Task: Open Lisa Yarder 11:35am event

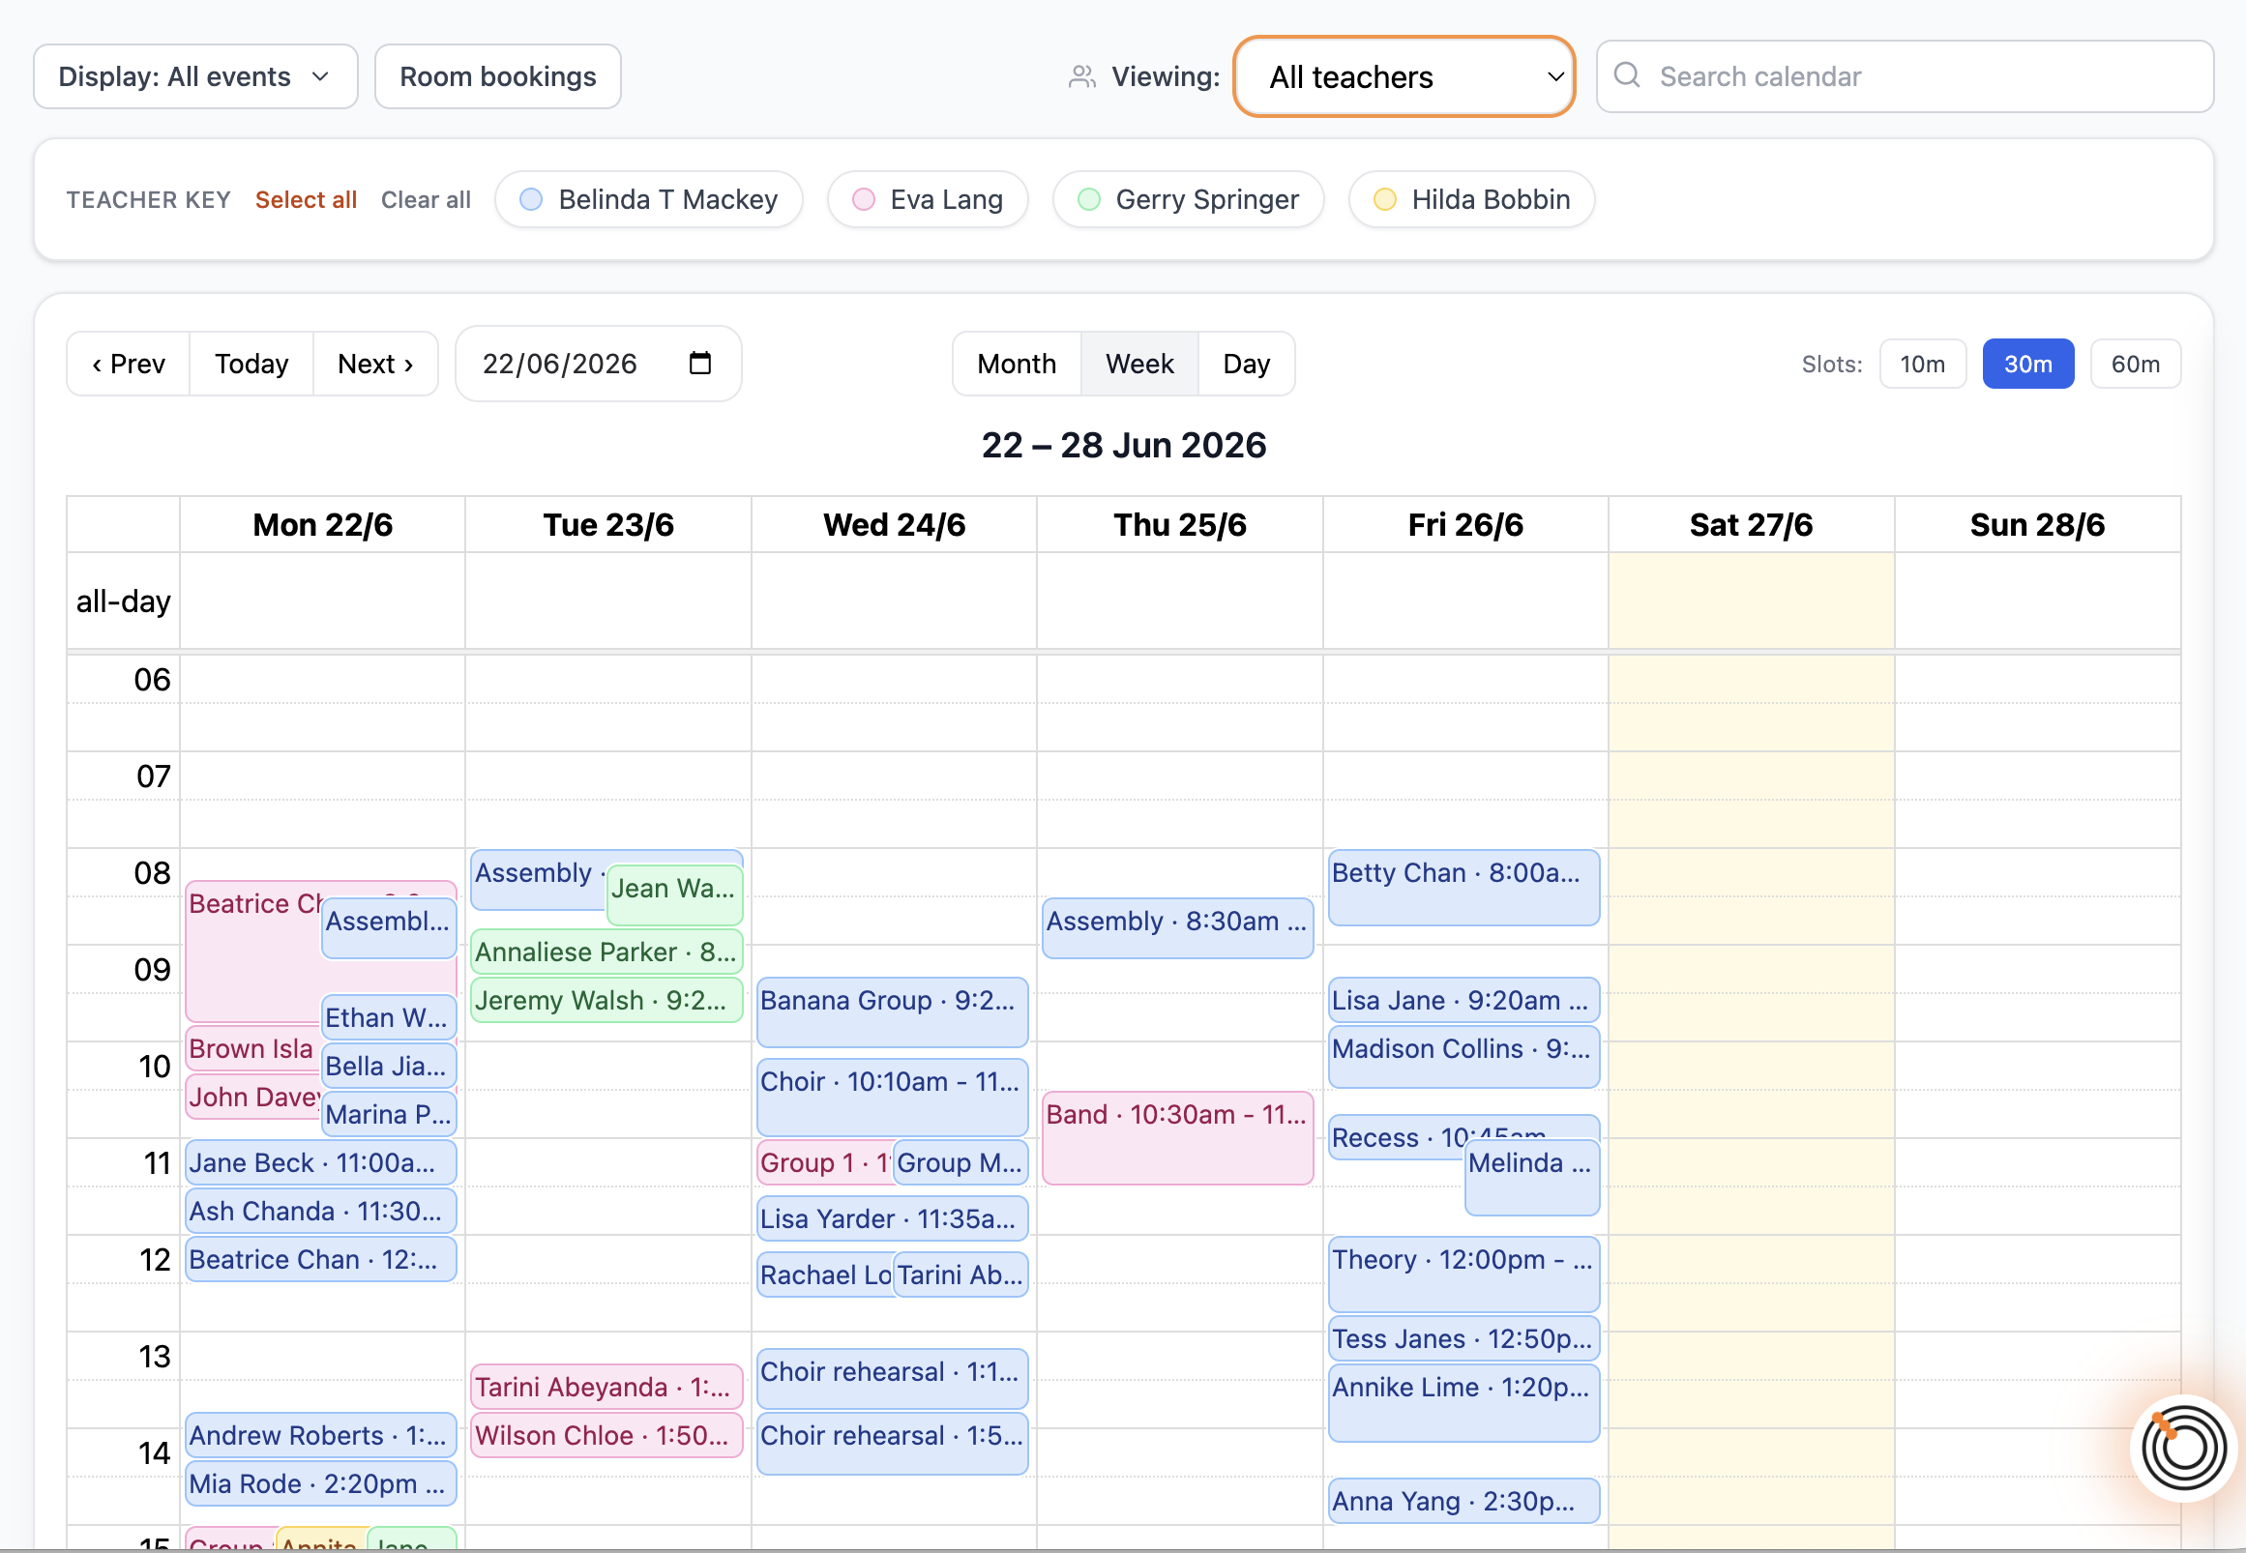Action: click(x=892, y=1218)
